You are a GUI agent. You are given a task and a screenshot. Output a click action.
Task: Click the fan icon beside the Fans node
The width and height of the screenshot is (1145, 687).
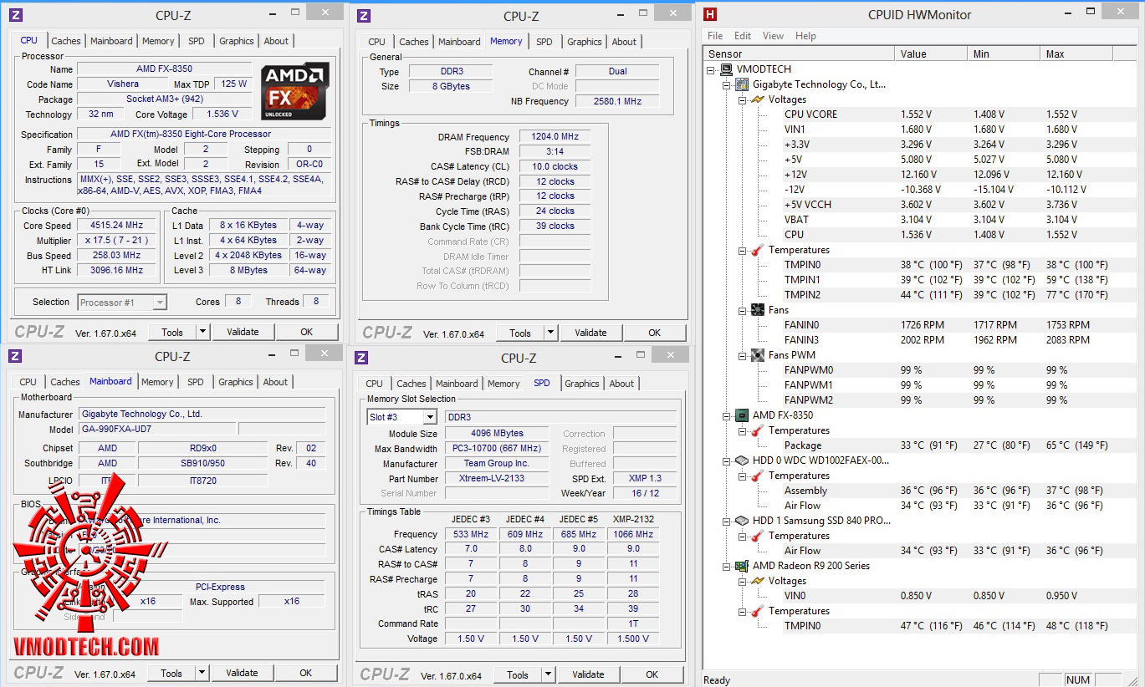[x=758, y=310]
